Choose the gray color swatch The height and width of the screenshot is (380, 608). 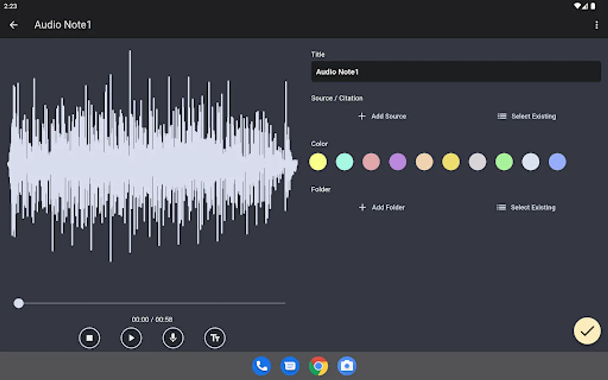pyautogui.click(x=478, y=162)
